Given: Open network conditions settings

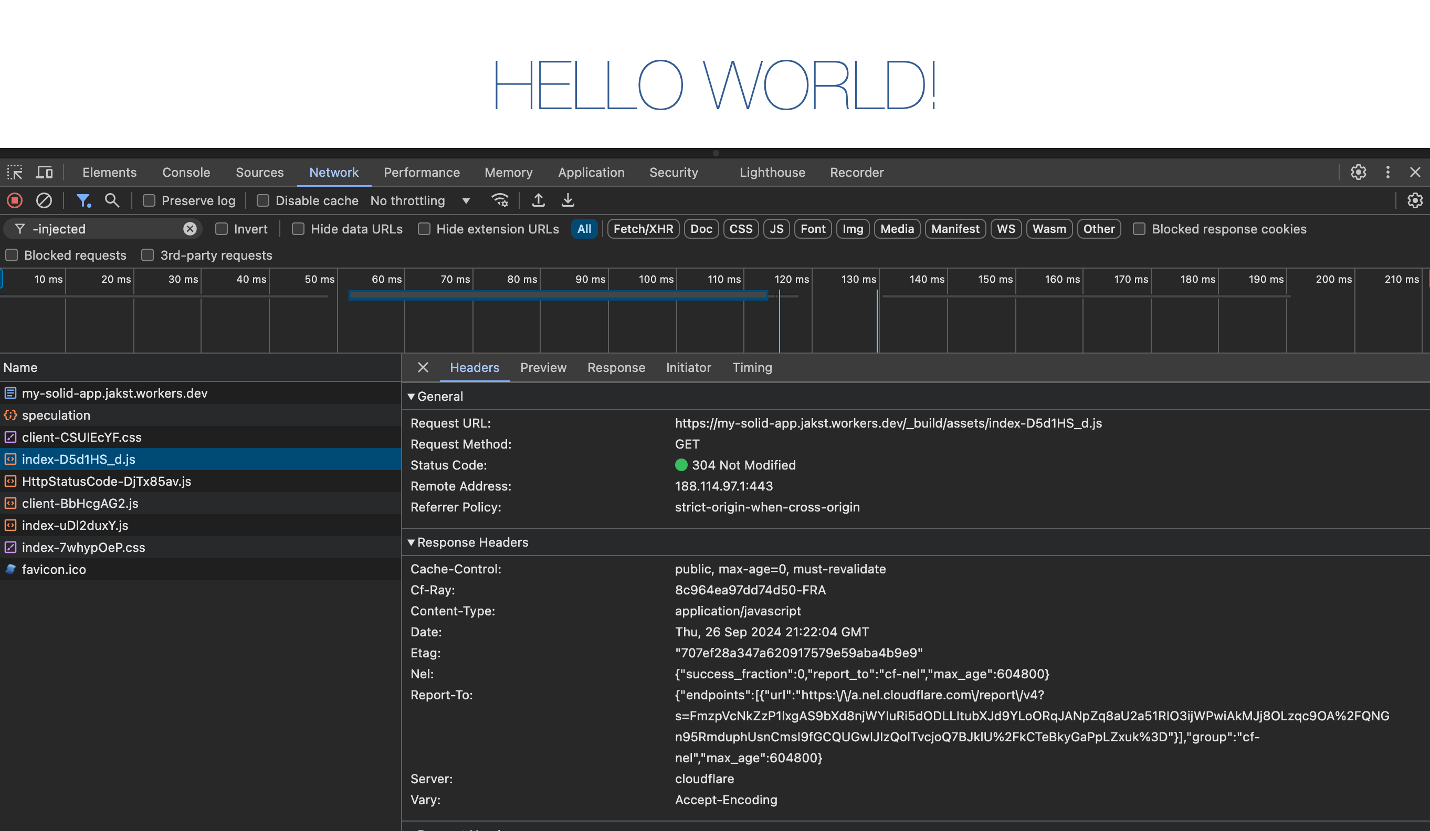Looking at the screenshot, I should point(499,200).
